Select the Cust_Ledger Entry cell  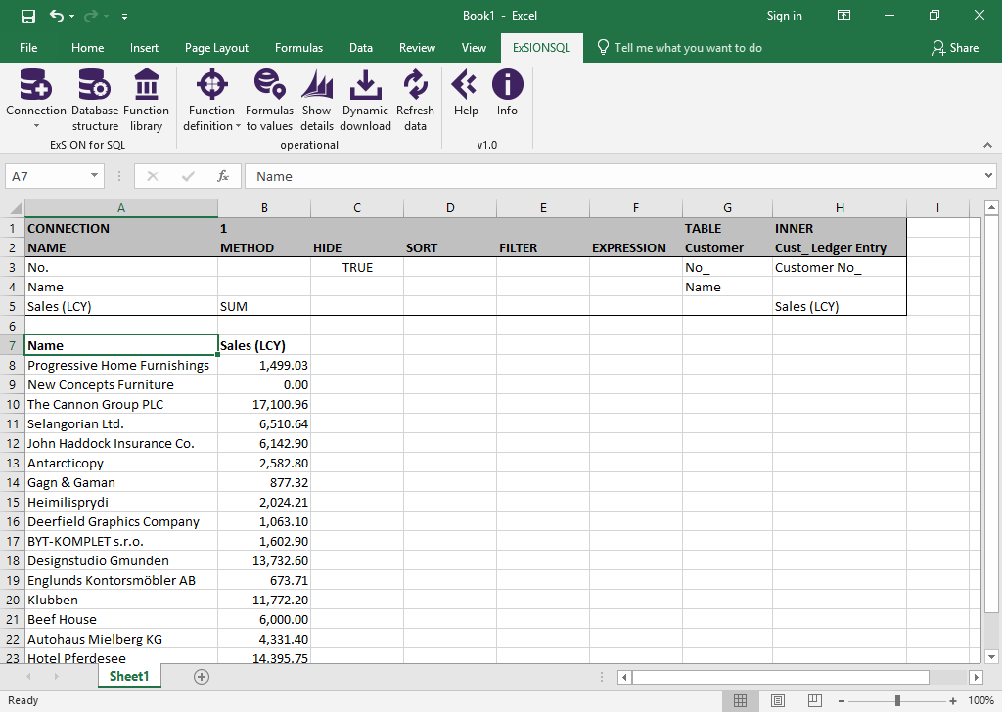[x=839, y=247]
